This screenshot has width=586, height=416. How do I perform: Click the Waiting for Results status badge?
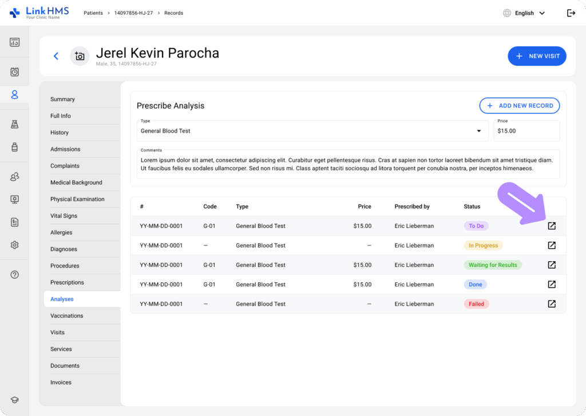click(x=493, y=265)
